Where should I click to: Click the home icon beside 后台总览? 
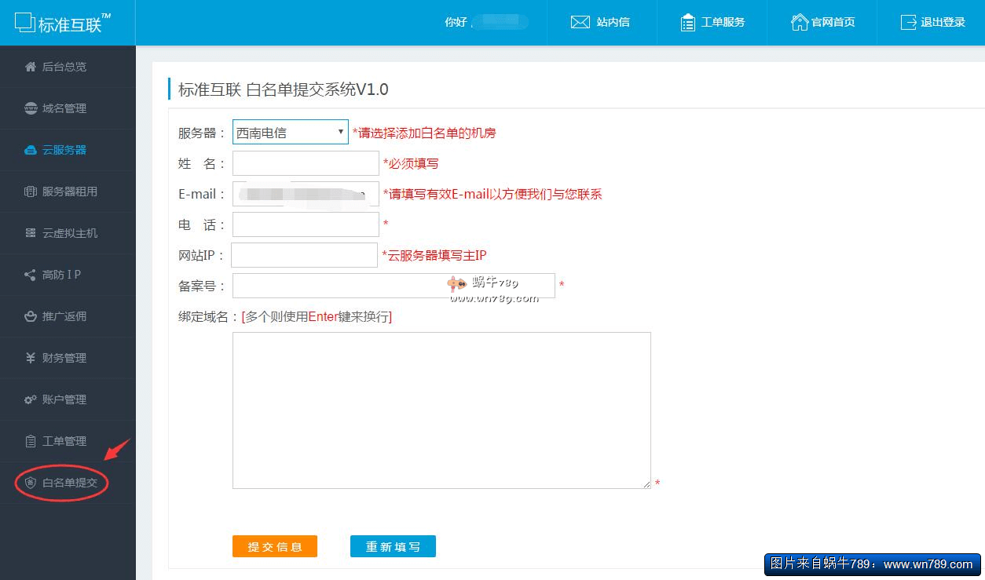click(31, 67)
